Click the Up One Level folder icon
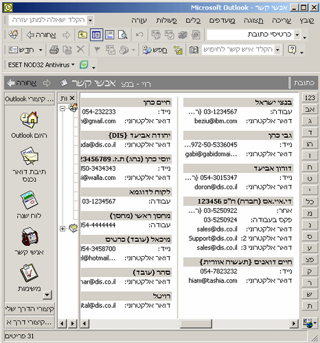This screenshot has width=320, height=343. [82, 35]
